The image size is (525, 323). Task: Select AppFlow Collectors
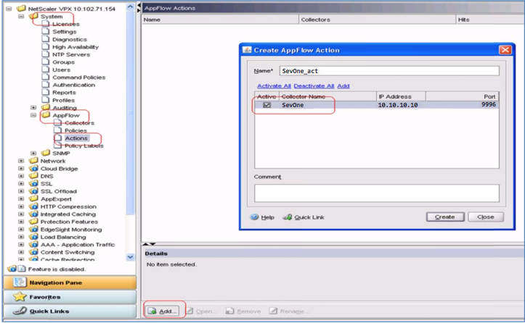[79, 123]
